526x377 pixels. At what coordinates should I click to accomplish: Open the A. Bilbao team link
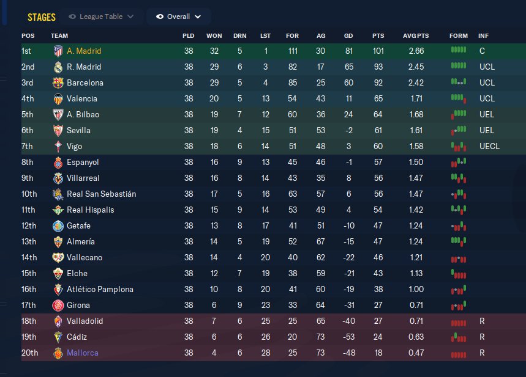pos(83,115)
